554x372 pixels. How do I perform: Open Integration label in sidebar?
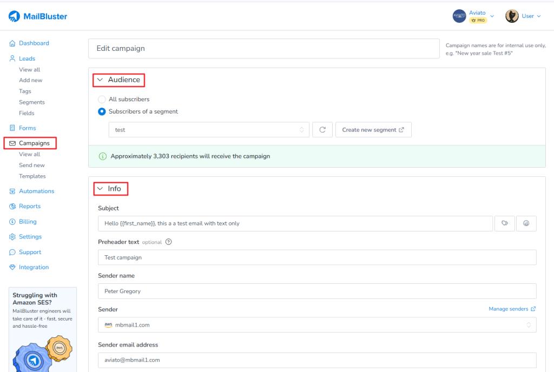[34, 267]
